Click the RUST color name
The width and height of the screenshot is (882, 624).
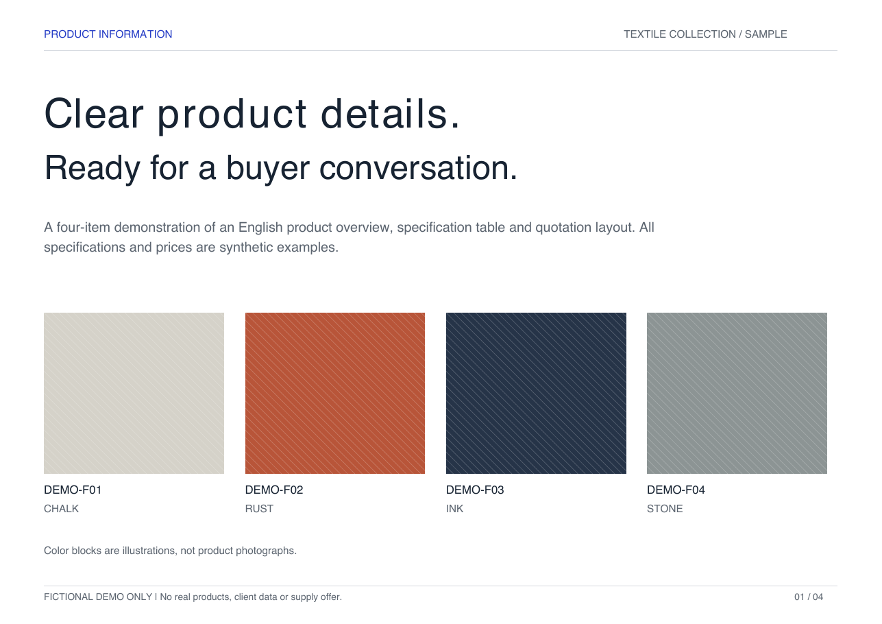point(259,509)
